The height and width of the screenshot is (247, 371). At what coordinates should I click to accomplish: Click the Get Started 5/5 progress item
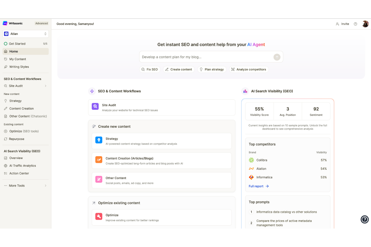(x=17, y=44)
